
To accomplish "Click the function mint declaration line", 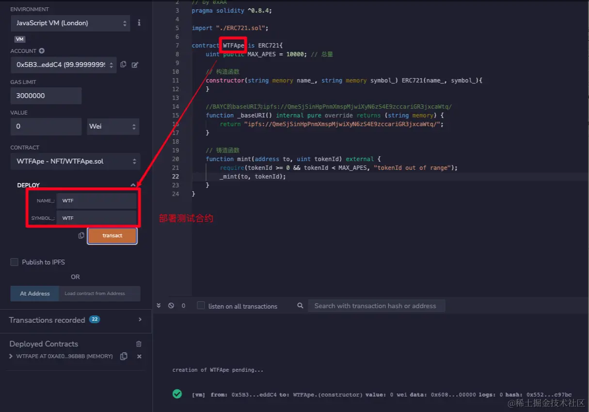I will 293,159.
